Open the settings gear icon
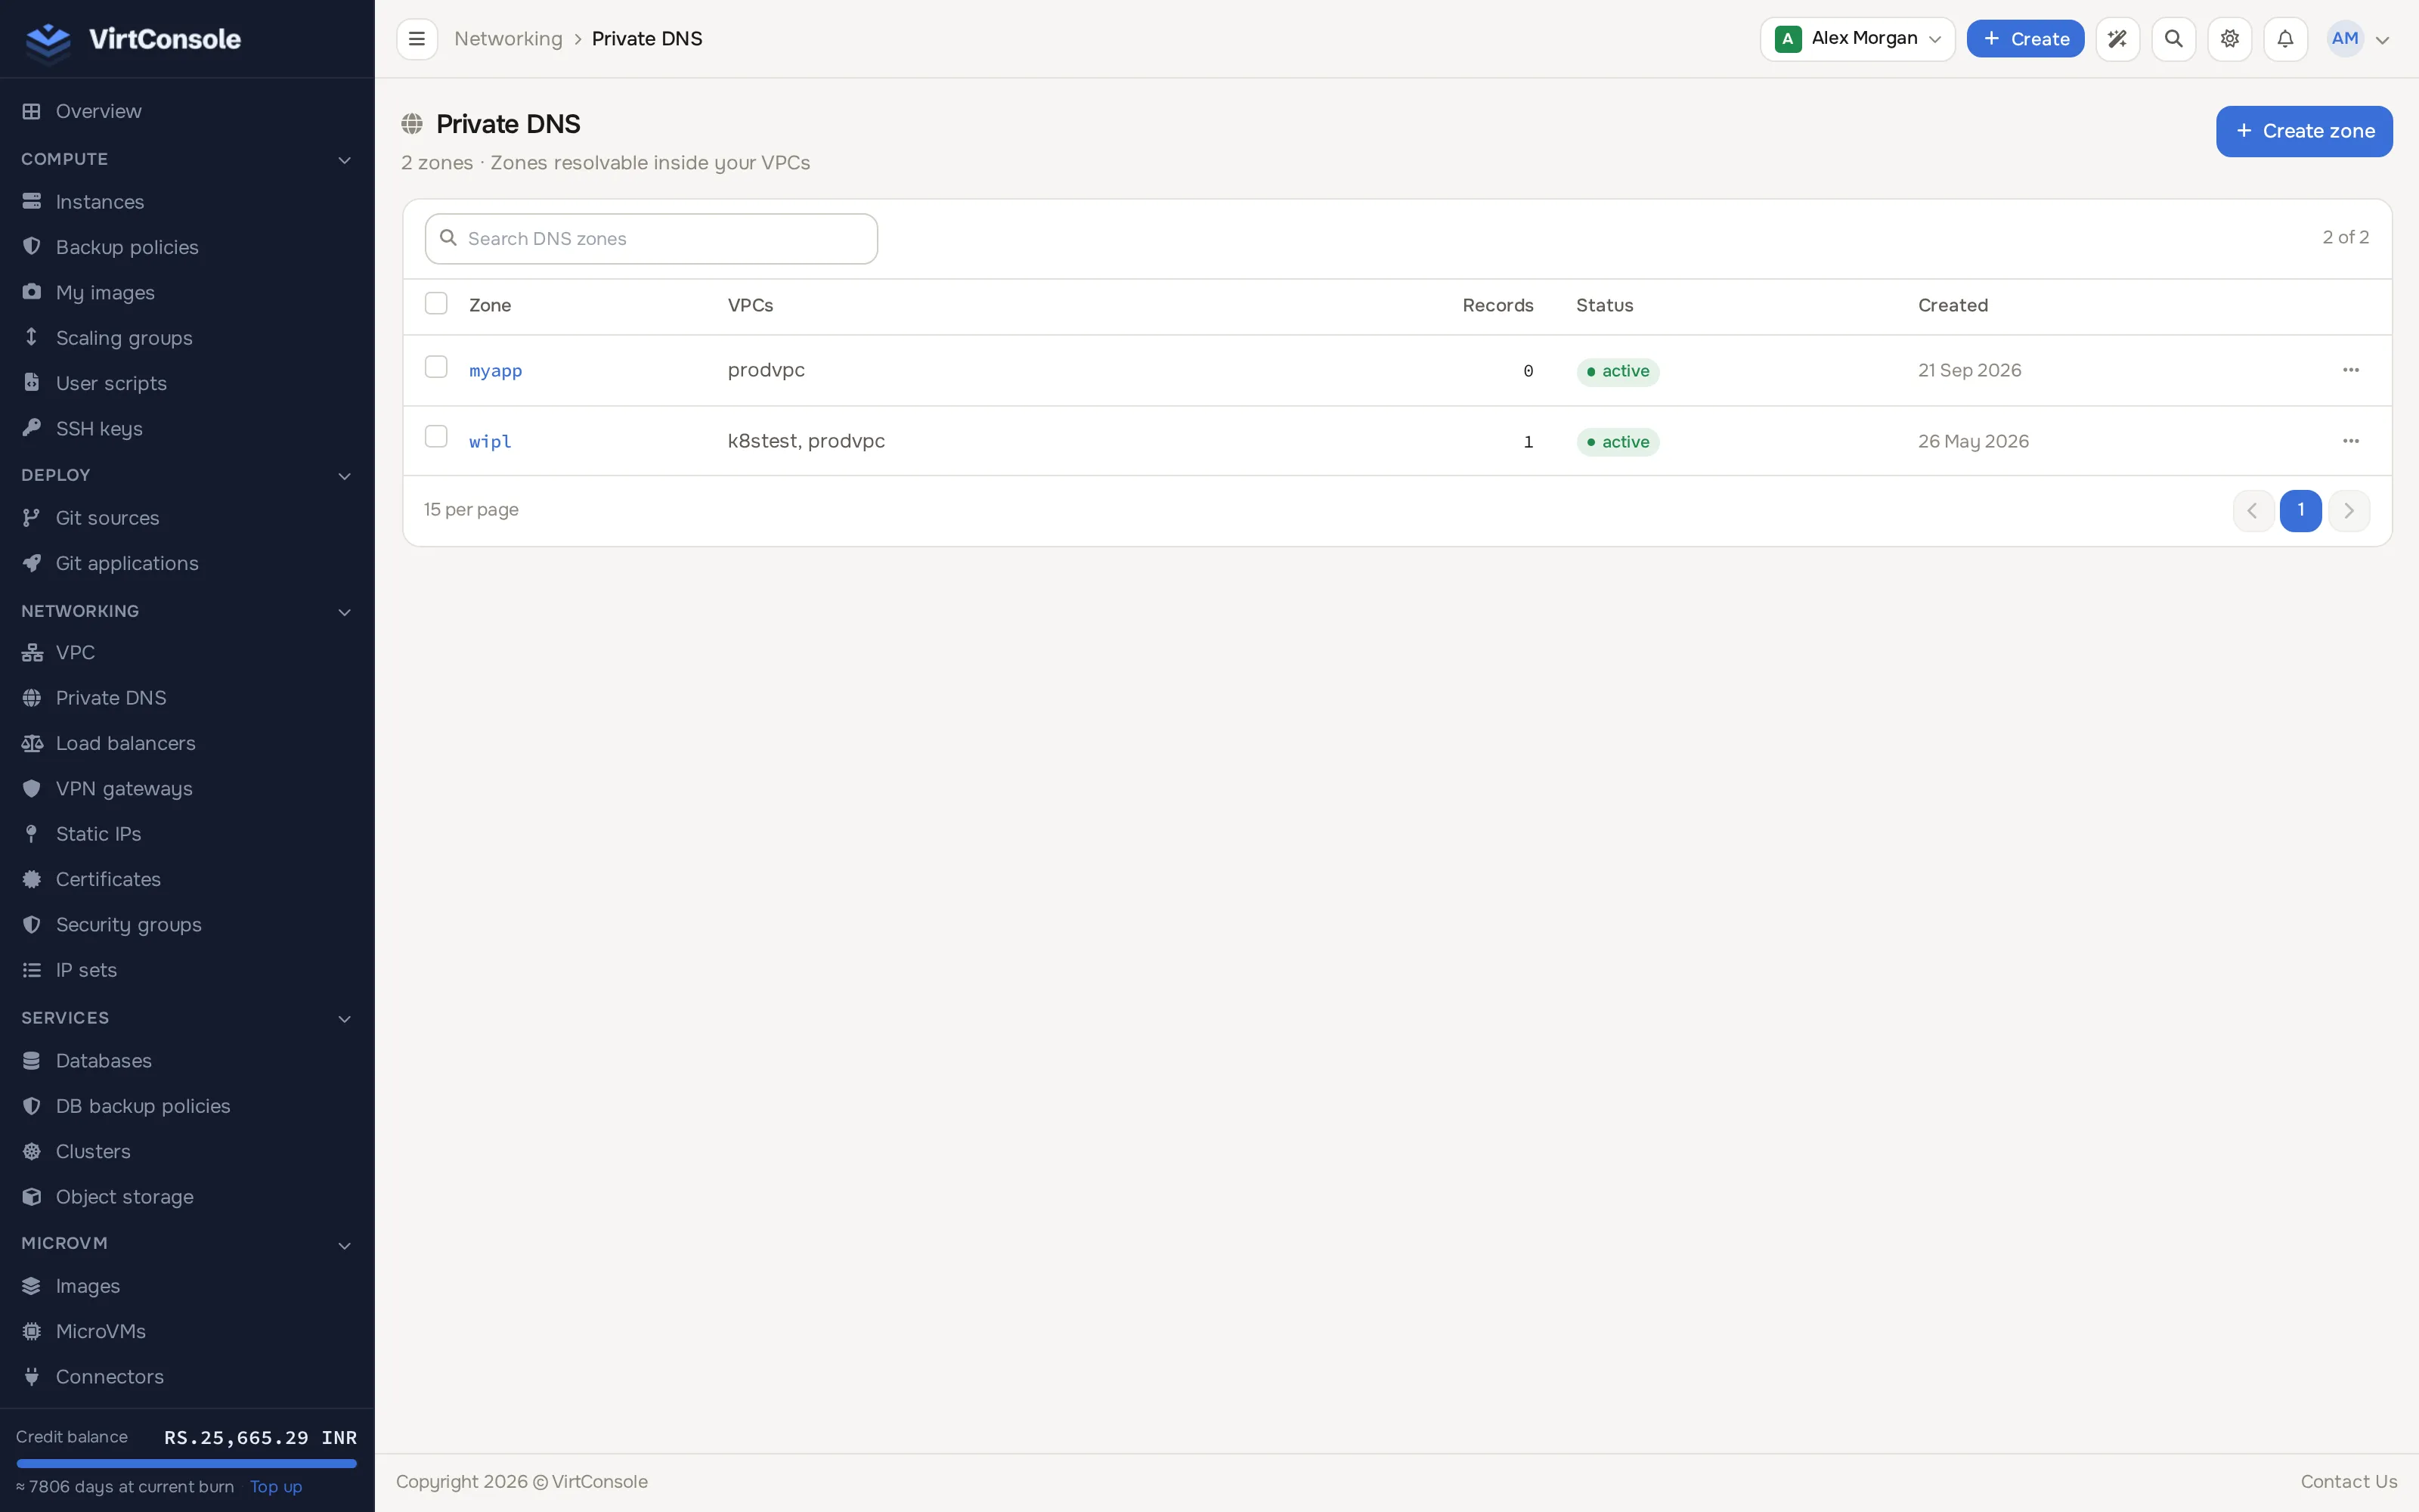 pos(2229,39)
